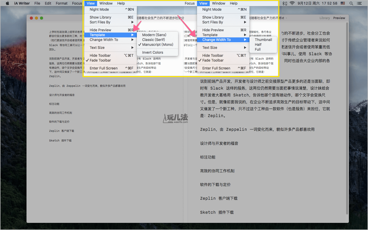
Task: Expand highlighted Template submenu item
Action: pyautogui.click(x=110, y=35)
